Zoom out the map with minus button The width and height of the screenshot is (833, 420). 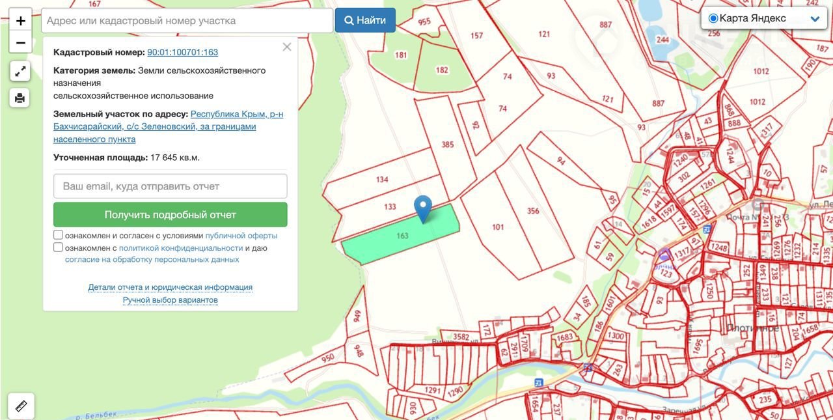coord(20,43)
